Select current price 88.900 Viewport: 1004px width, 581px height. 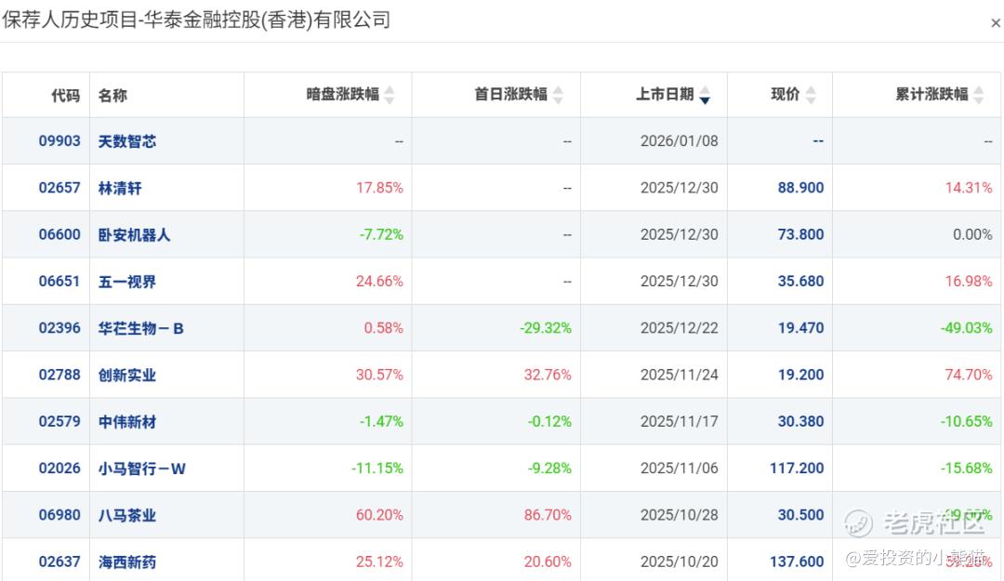point(801,188)
